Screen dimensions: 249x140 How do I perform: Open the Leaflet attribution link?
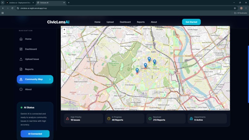click(213, 109)
